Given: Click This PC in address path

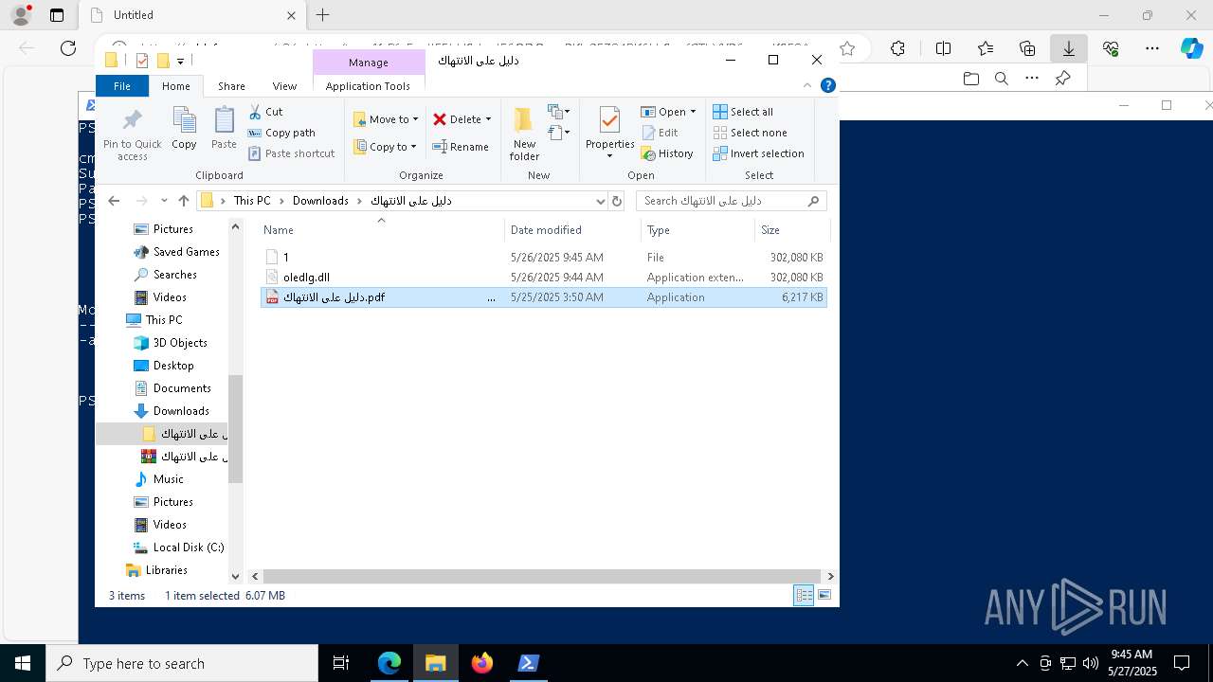Looking at the screenshot, I should click(x=252, y=201).
